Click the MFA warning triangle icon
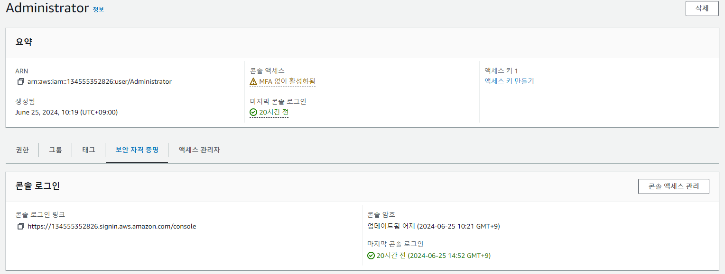725x274 pixels. coord(253,81)
